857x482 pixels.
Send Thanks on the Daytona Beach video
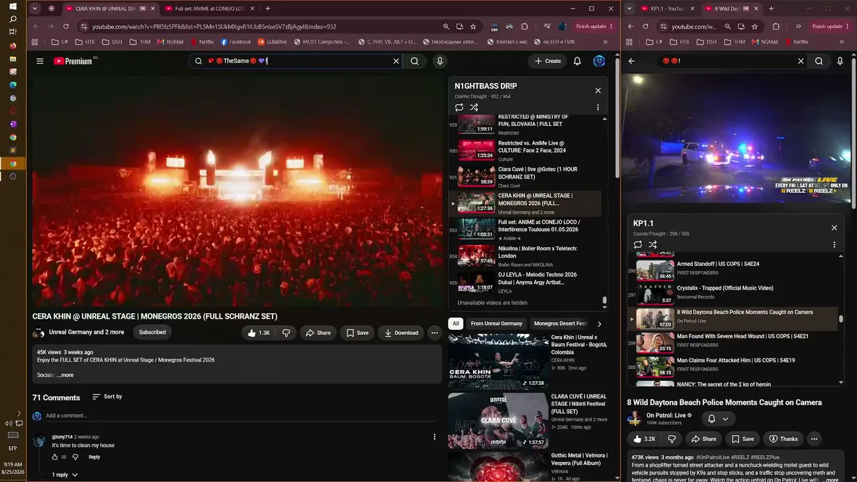click(x=783, y=439)
